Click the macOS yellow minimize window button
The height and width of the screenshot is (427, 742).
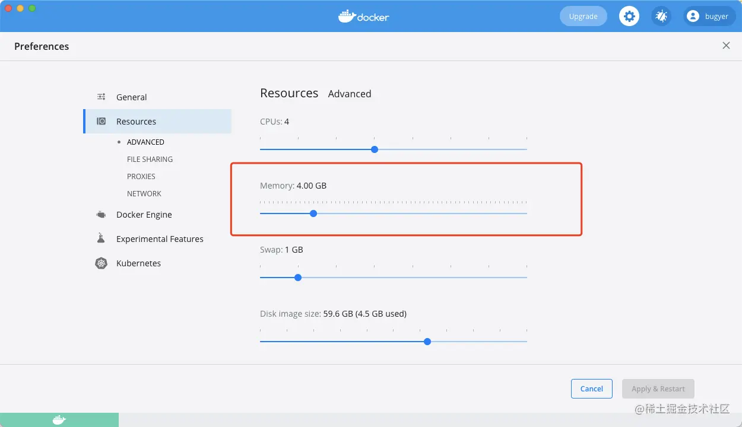(20, 8)
